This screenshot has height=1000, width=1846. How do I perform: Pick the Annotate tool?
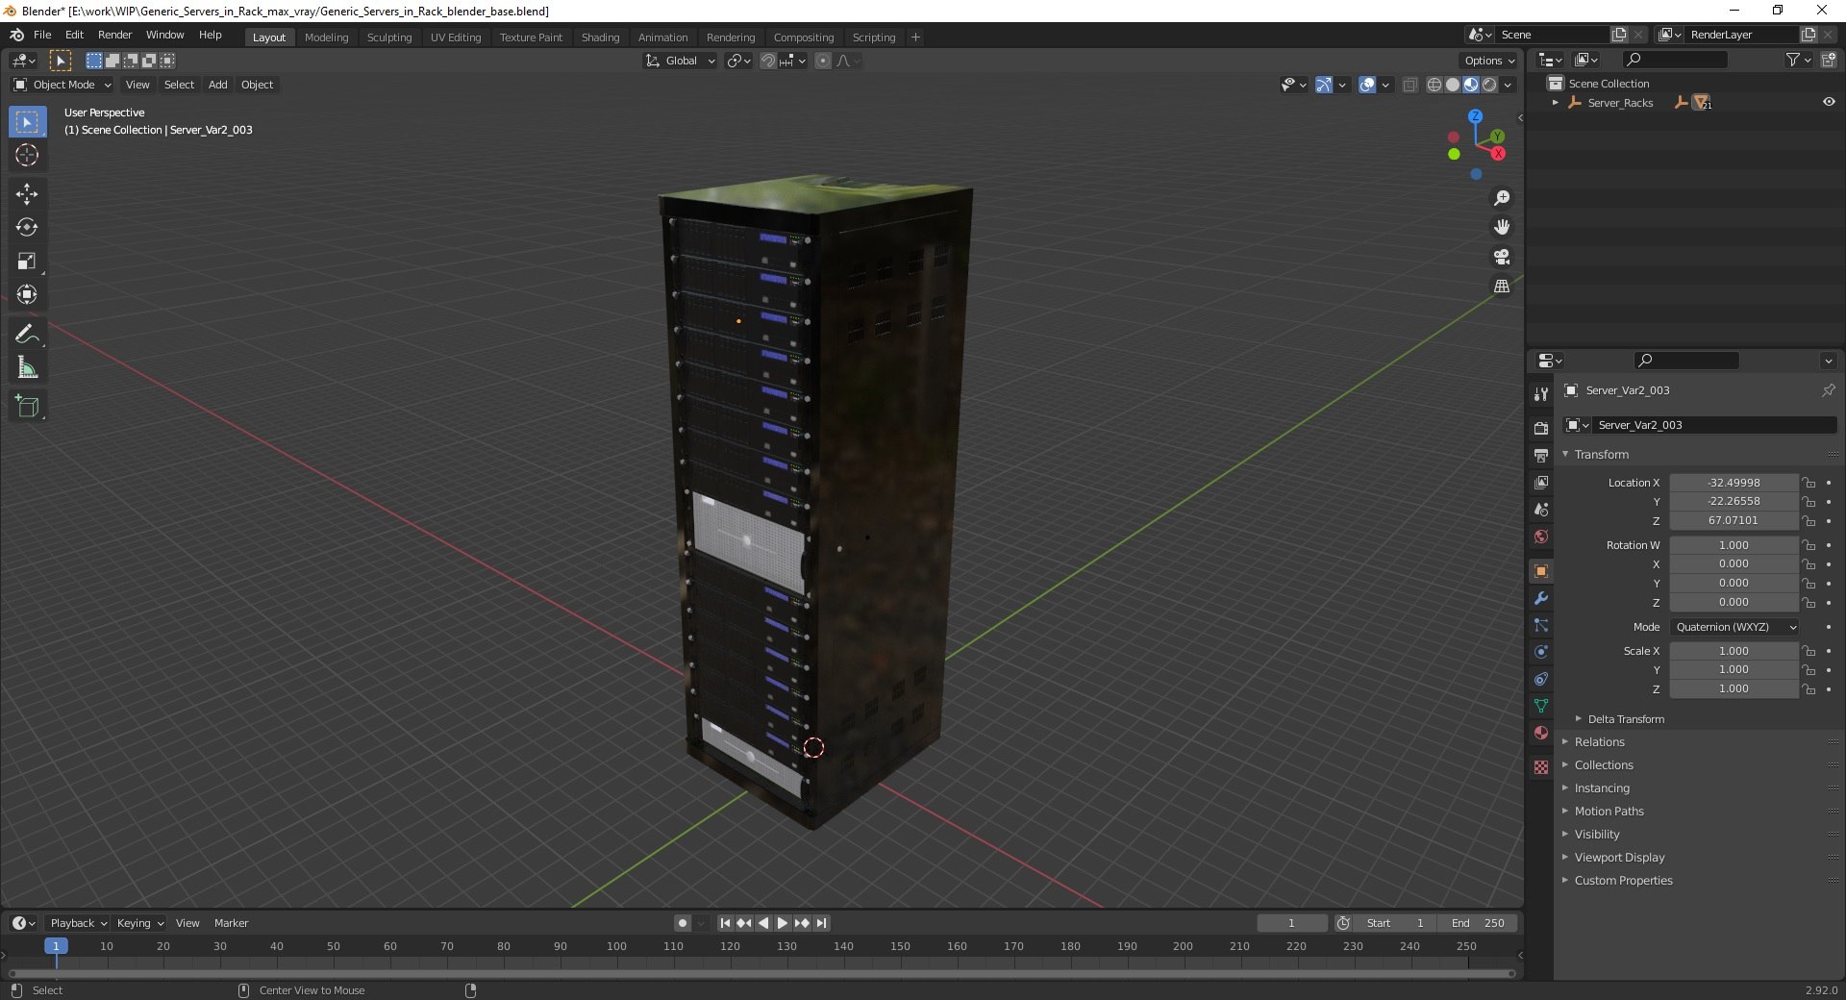(x=27, y=334)
